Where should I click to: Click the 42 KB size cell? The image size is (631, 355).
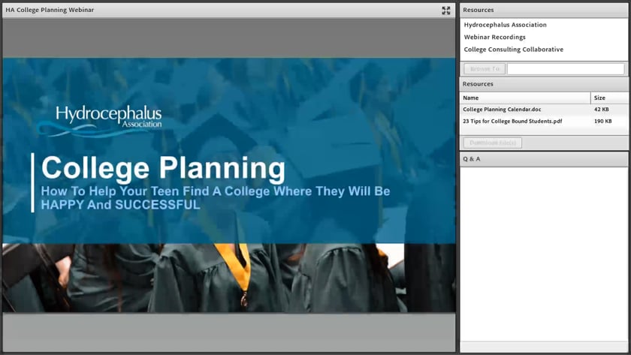pos(601,110)
